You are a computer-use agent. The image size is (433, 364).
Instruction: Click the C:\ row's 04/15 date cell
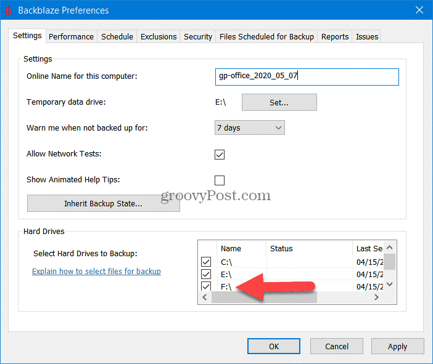point(368,262)
